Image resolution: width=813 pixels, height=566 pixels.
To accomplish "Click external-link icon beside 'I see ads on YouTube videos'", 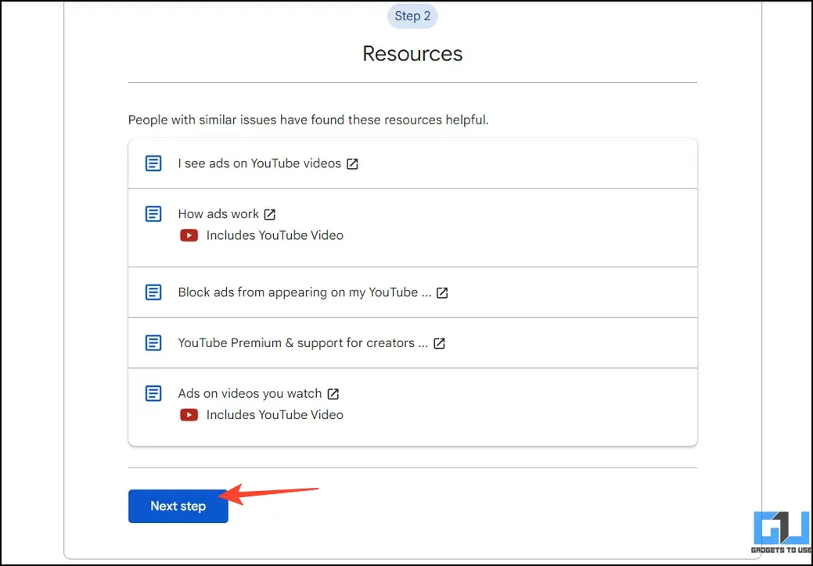I will click(x=353, y=163).
